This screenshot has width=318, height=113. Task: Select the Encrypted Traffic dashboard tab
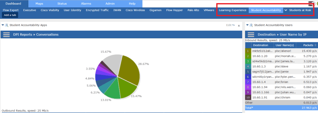(x=97, y=10)
